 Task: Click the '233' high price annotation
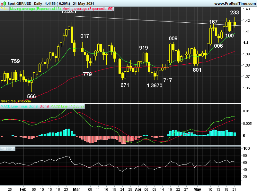(235, 12)
